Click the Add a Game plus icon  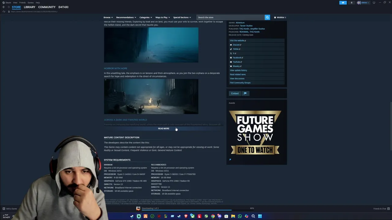pyautogui.click(x=4, y=209)
